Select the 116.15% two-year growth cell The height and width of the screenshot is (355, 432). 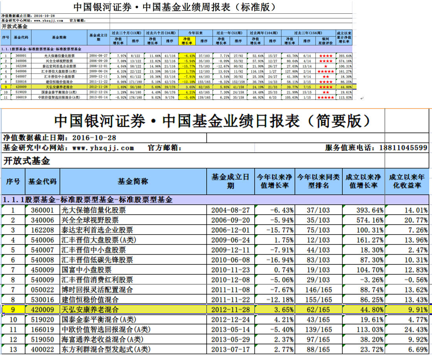tap(256, 72)
